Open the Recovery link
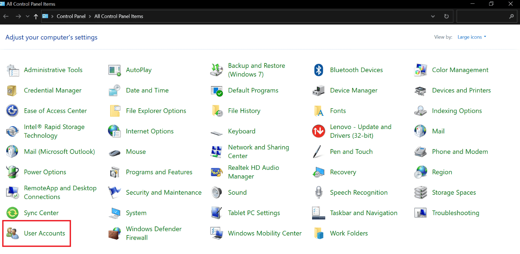This screenshot has height=254, width=520. click(x=343, y=172)
